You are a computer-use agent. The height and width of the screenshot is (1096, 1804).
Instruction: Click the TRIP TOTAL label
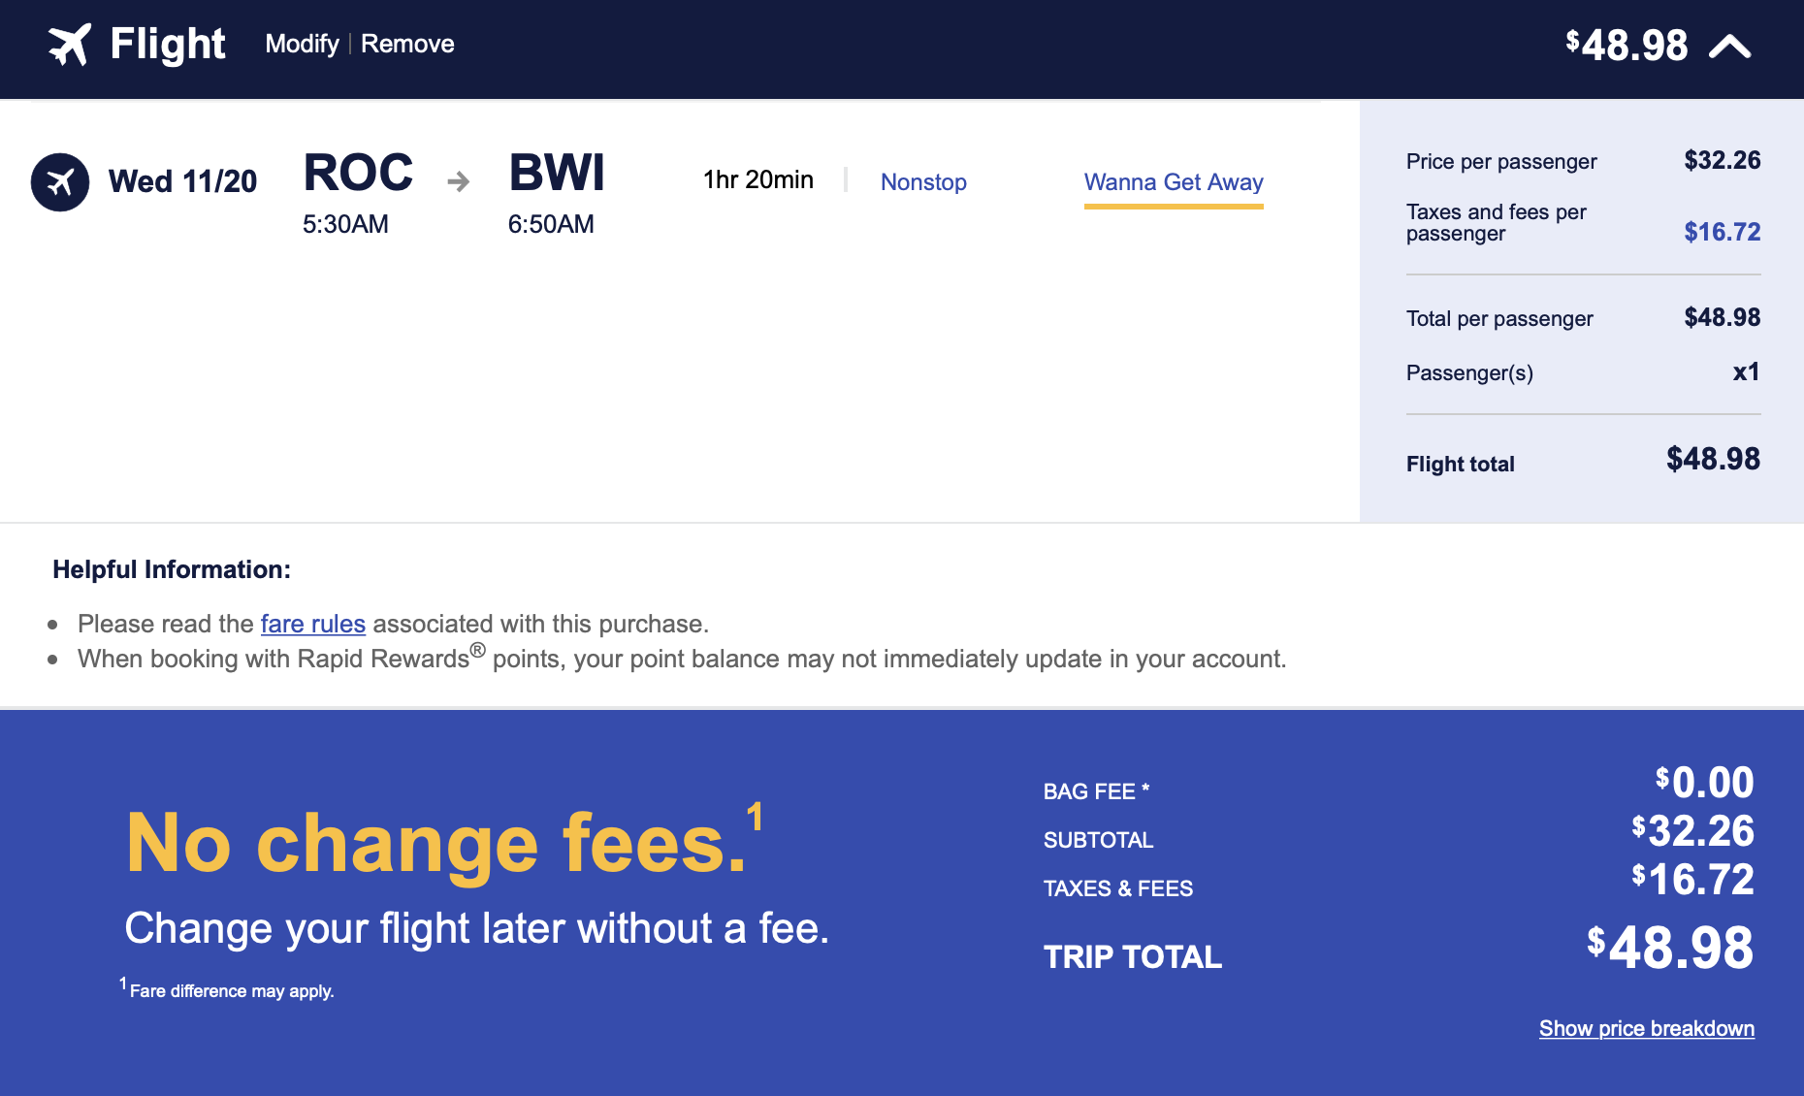[1133, 957]
